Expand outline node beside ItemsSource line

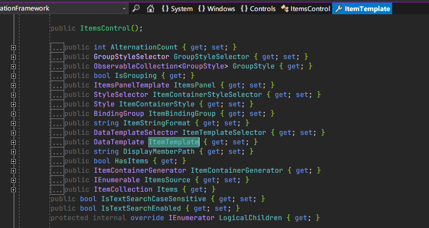[x=13, y=181]
